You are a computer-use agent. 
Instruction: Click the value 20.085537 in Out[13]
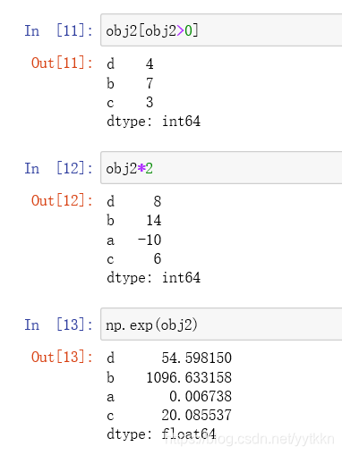[x=197, y=415]
